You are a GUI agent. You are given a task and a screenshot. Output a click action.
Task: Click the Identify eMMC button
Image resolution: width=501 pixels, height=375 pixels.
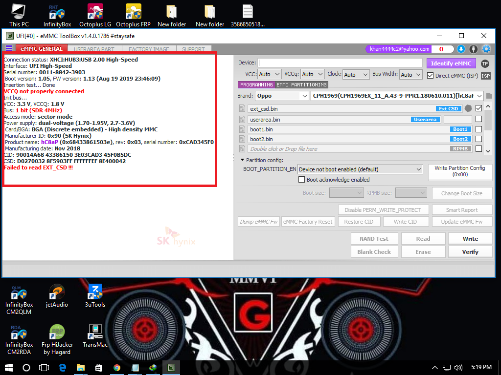coord(451,63)
